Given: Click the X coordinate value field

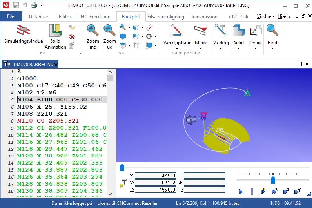Looking at the screenshot, I should 156,175.
